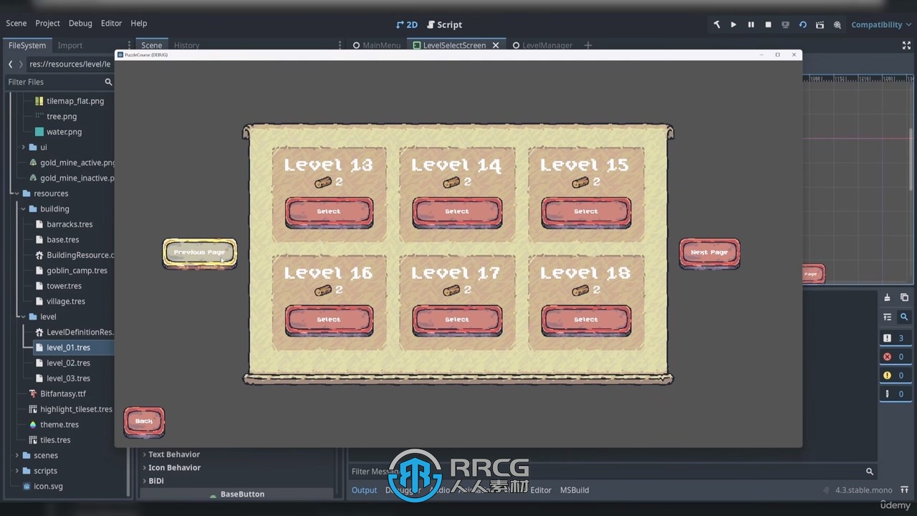Run a specific scene with the clapperboard icon
This screenshot has height=516, width=917.
(820, 24)
